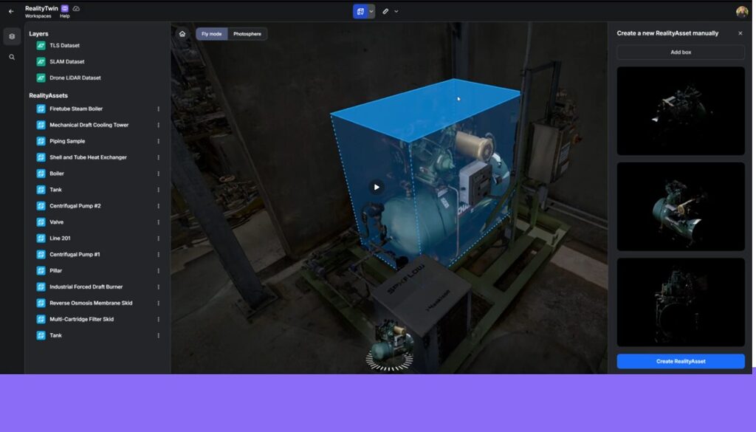756x432 pixels.
Task: Click the Add box button
Action: click(680, 51)
